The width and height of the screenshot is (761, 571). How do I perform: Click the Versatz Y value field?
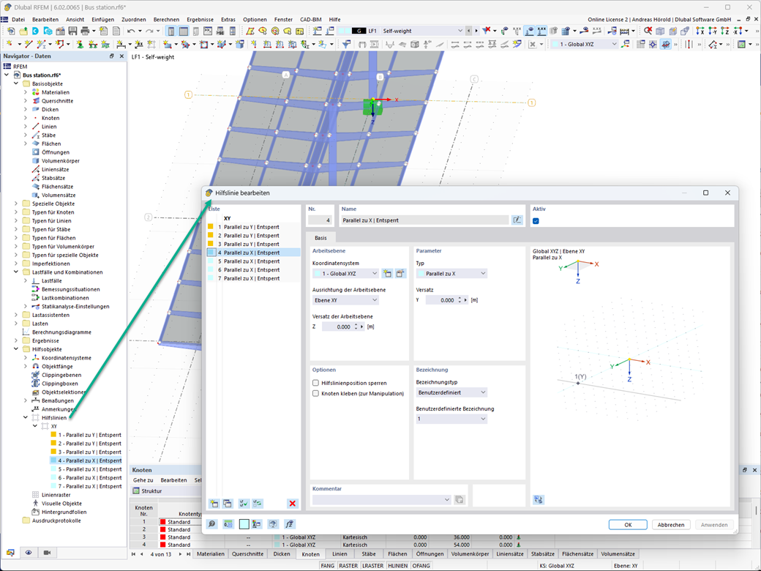point(441,300)
